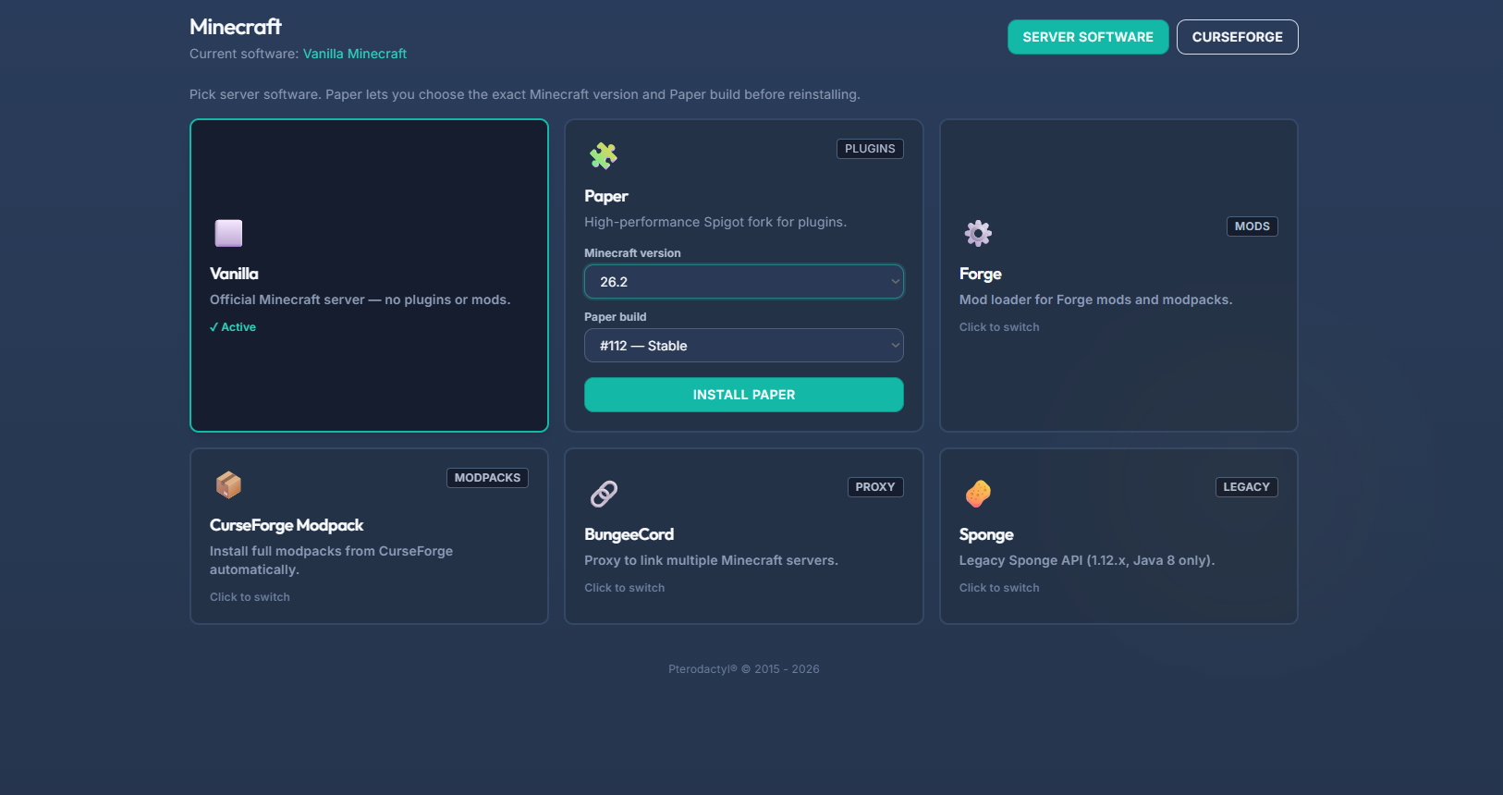Click the Pterodactyl copyright footer text
Viewport: 1503px width, 795px height.
[744, 669]
